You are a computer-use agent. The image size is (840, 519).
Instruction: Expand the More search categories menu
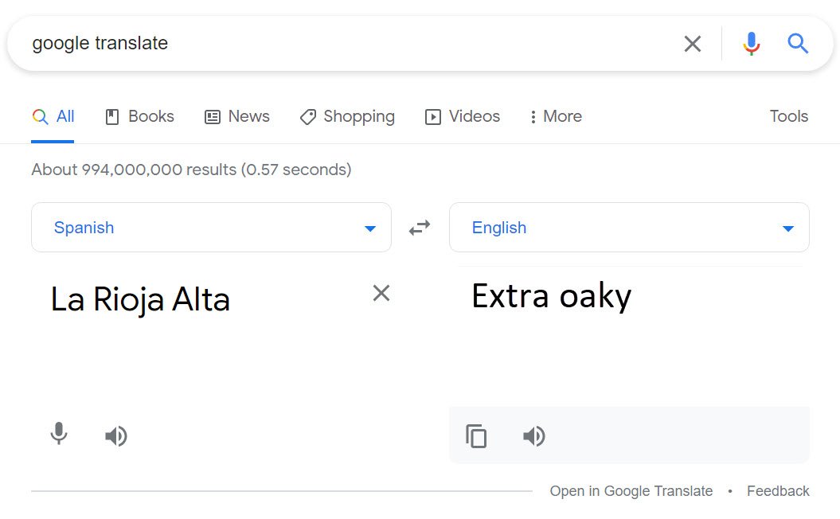coord(556,116)
